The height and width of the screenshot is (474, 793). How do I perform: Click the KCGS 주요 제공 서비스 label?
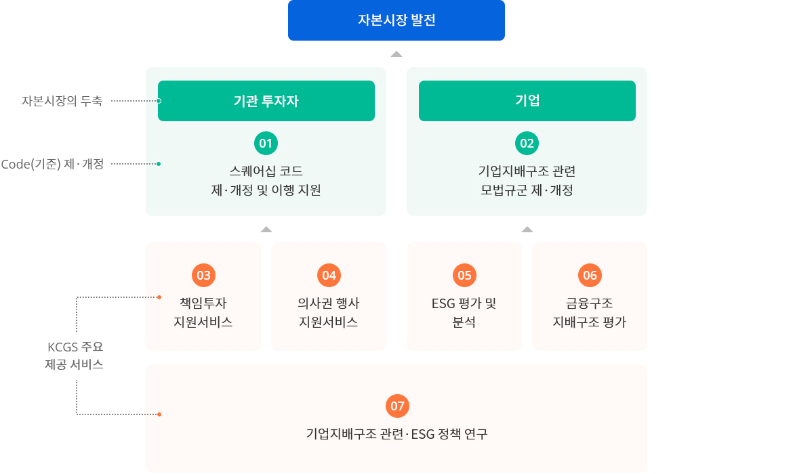pyautogui.click(x=75, y=355)
